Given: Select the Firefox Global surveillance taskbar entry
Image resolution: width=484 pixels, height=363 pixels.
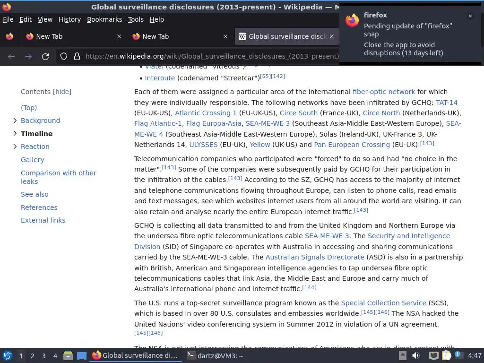Looking at the screenshot, I should [135, 355].
